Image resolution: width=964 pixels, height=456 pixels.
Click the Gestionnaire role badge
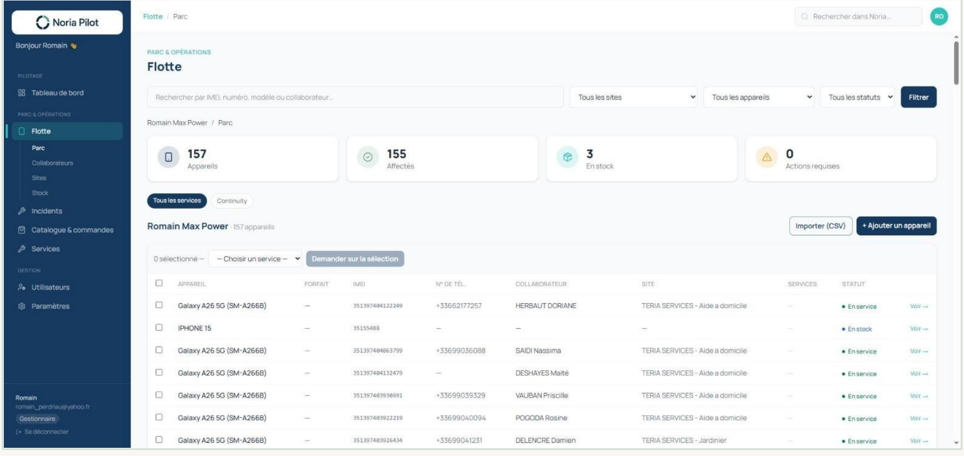[37, 419]
